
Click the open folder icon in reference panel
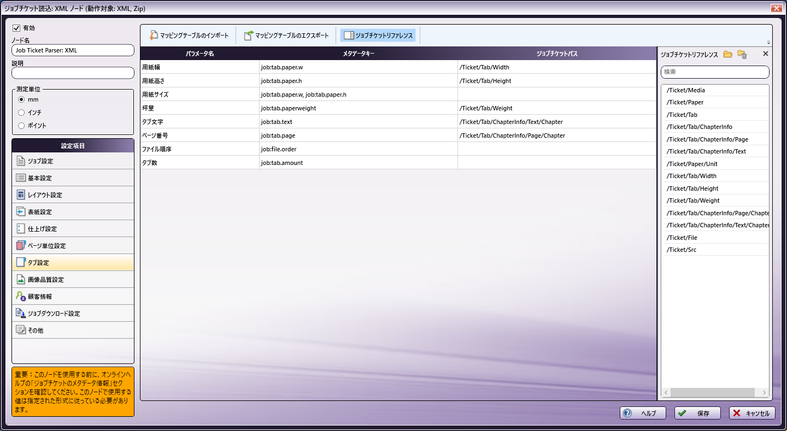(727, 54)
